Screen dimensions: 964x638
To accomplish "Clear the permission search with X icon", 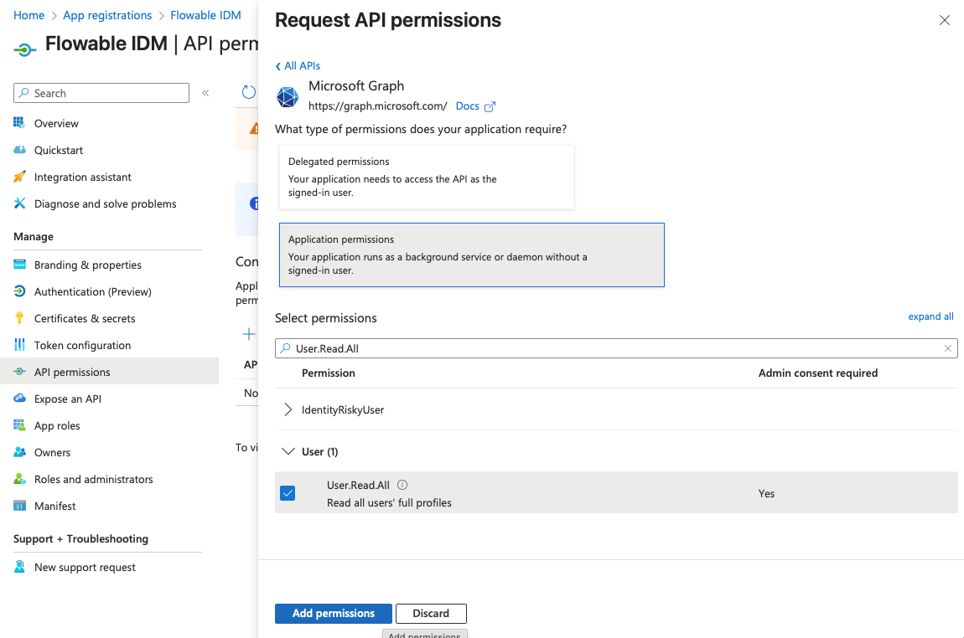I will pyautogui.click(x=948, y=348).
